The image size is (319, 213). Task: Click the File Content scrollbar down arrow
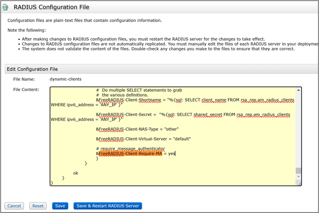point(299,177)
